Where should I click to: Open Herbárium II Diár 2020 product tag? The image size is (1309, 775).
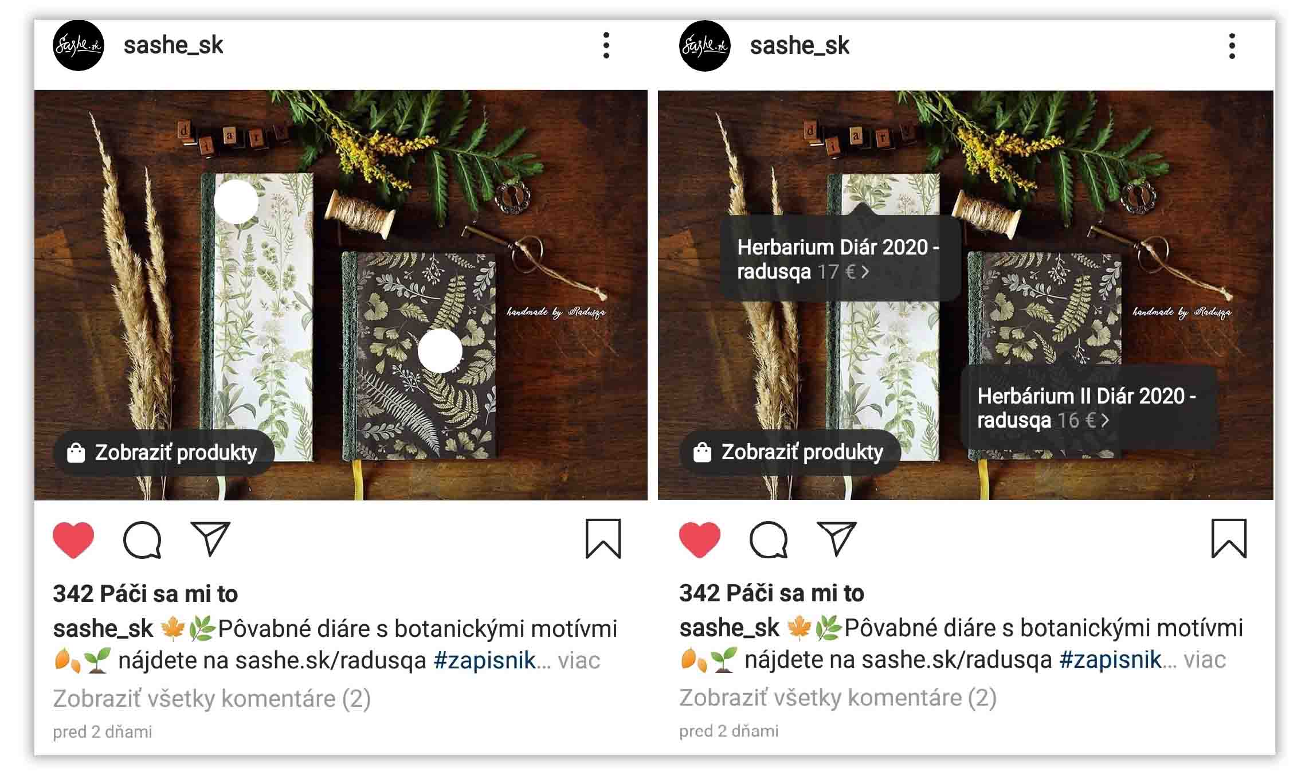[1088, 408]
